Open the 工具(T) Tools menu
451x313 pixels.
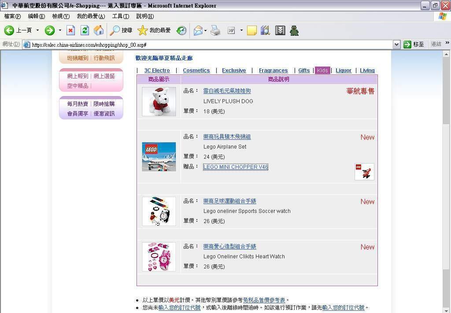[x=121, y=16]
